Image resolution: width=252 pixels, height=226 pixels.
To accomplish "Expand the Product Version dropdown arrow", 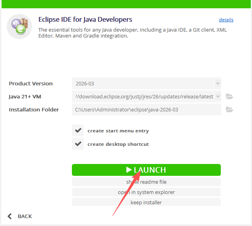I will click(x=218, y=83).
